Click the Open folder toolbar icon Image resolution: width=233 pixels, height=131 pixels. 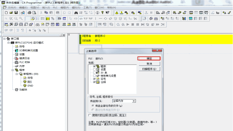11,13
